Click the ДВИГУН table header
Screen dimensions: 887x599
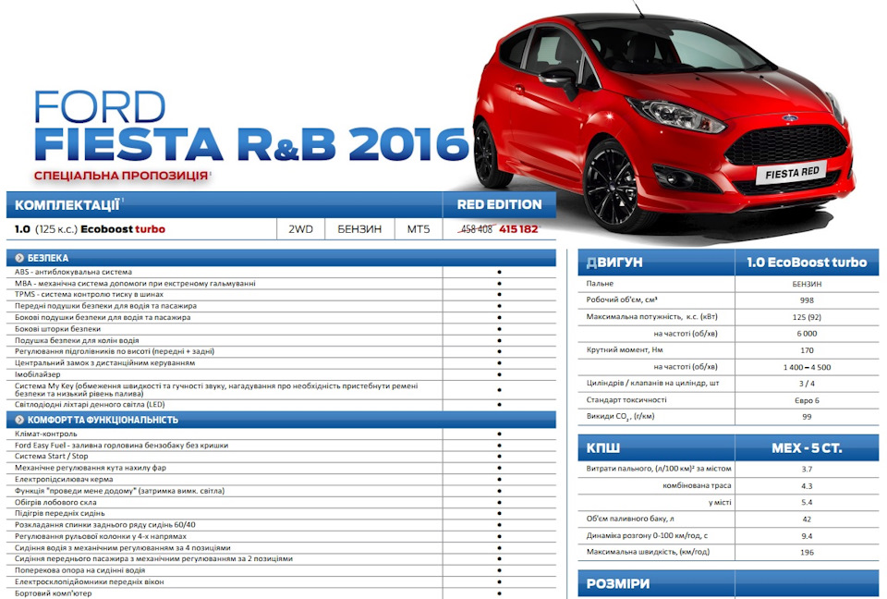(656, 263)
